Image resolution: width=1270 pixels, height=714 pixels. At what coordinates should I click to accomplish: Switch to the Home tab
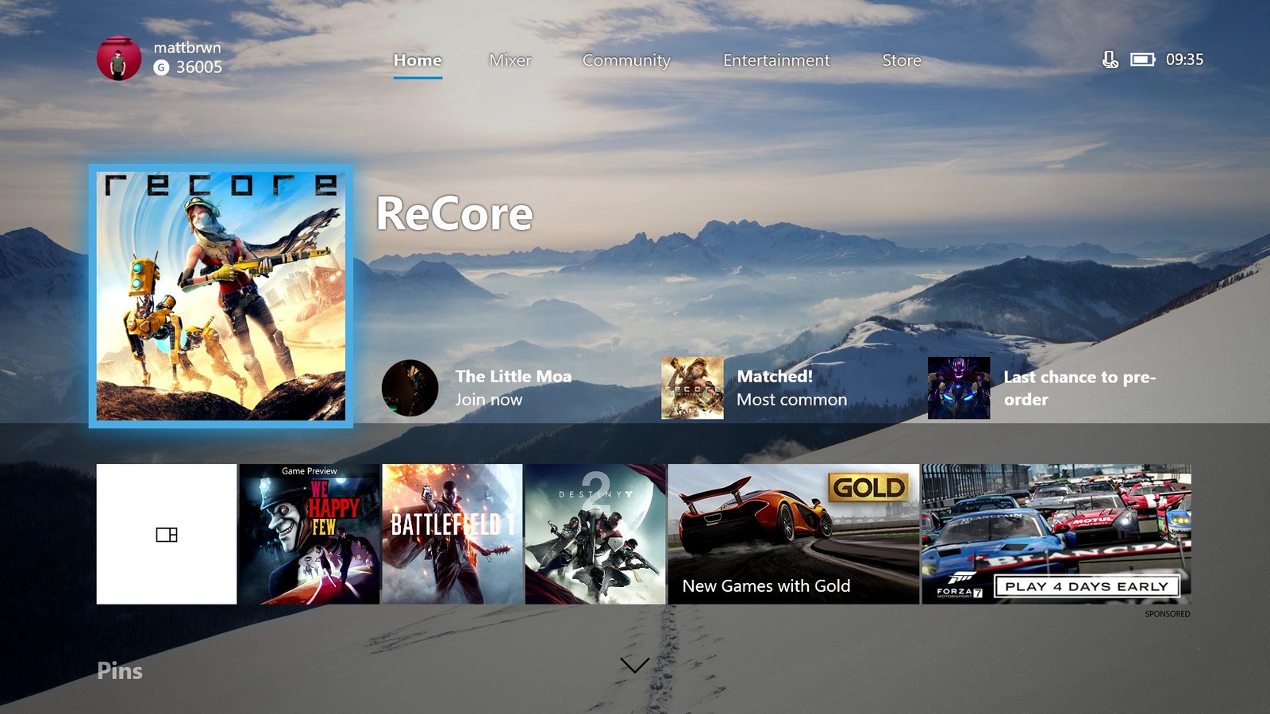418,60
